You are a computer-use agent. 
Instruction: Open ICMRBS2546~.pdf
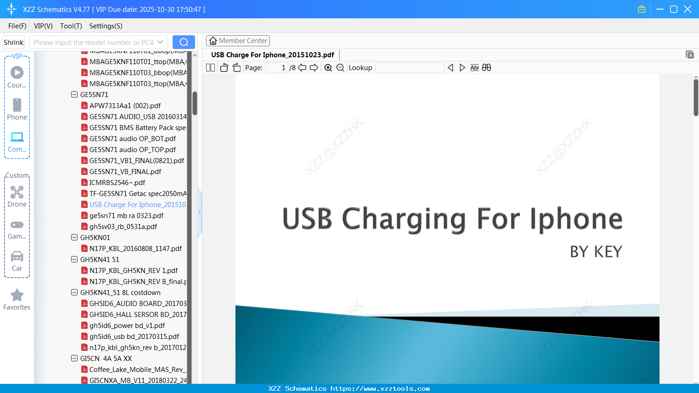[117, 183]
